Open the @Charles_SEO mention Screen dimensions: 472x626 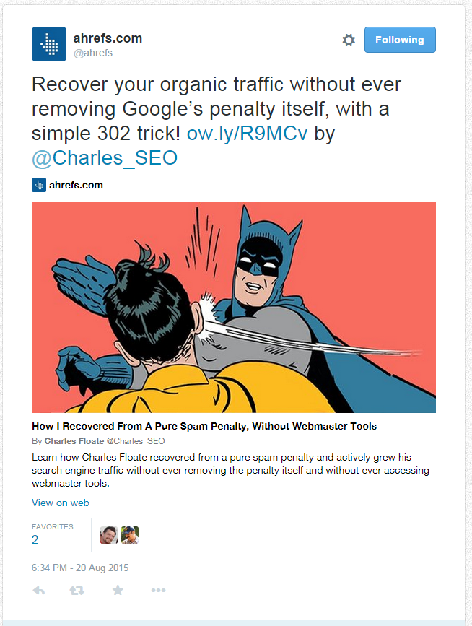click(105, 158)
